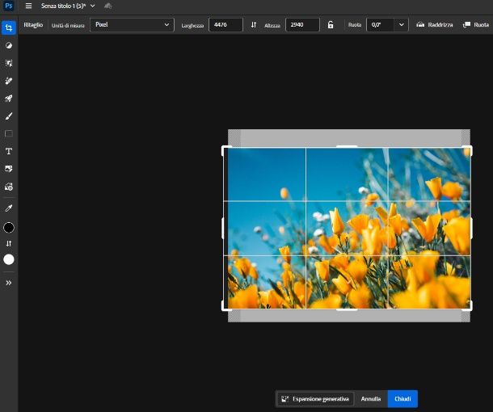
Task: Click the Unità di misura label
Action: 68,26
